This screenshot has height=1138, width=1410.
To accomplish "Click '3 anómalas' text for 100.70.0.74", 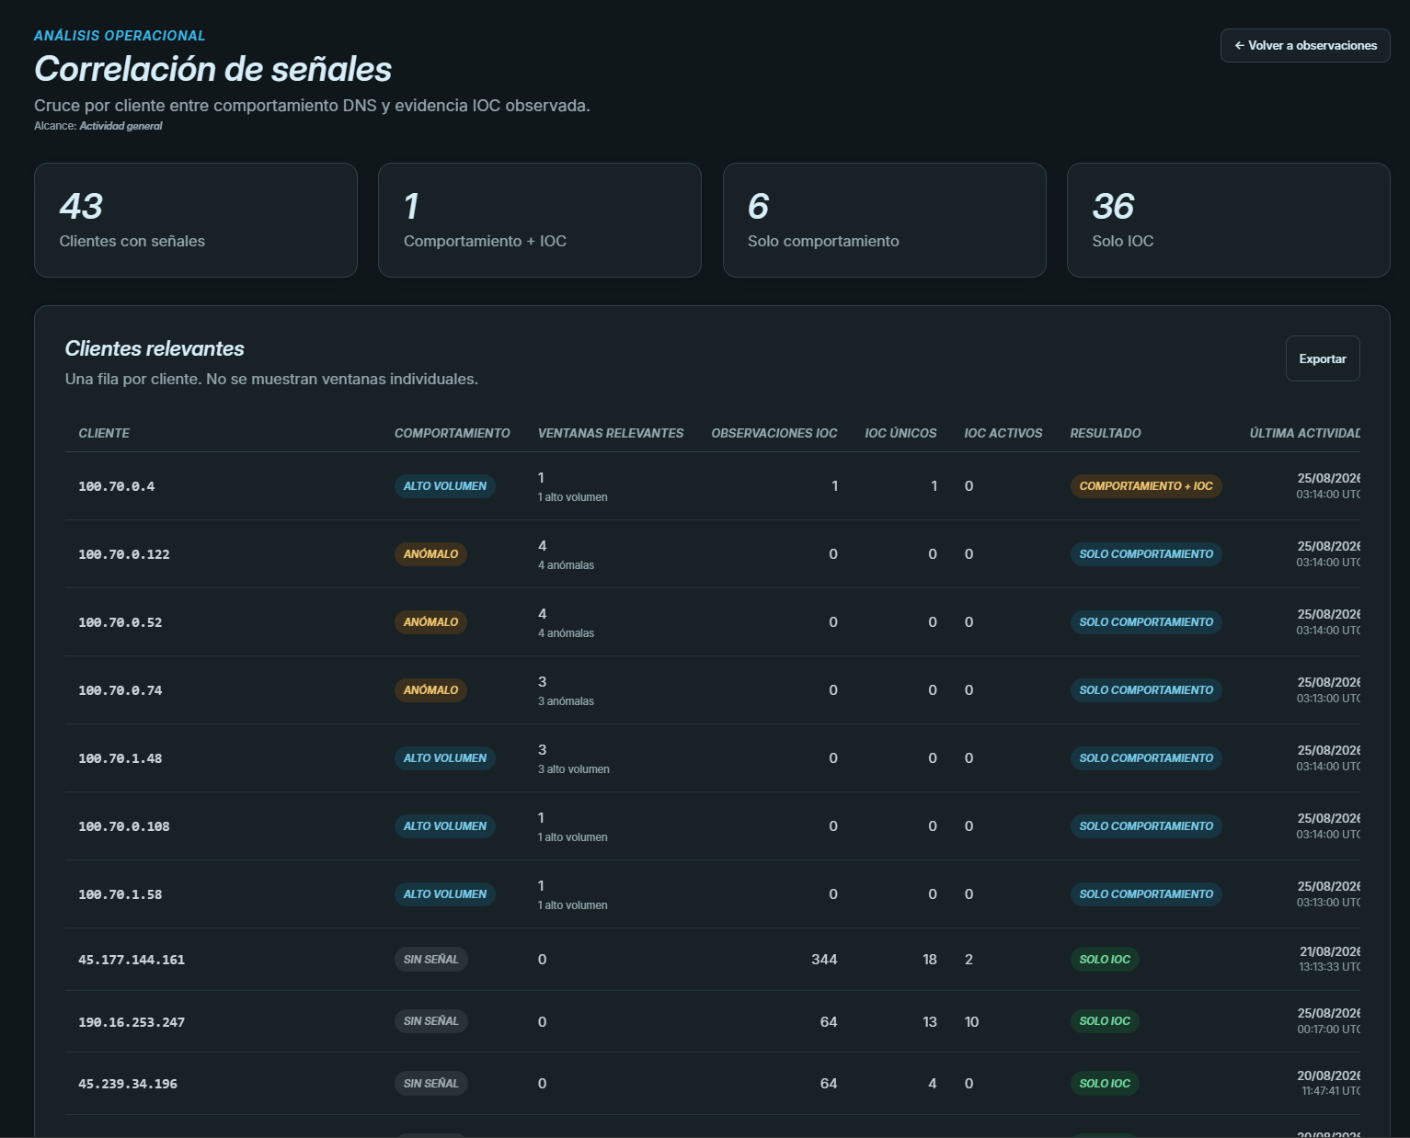I will click(x=566, y=701).
